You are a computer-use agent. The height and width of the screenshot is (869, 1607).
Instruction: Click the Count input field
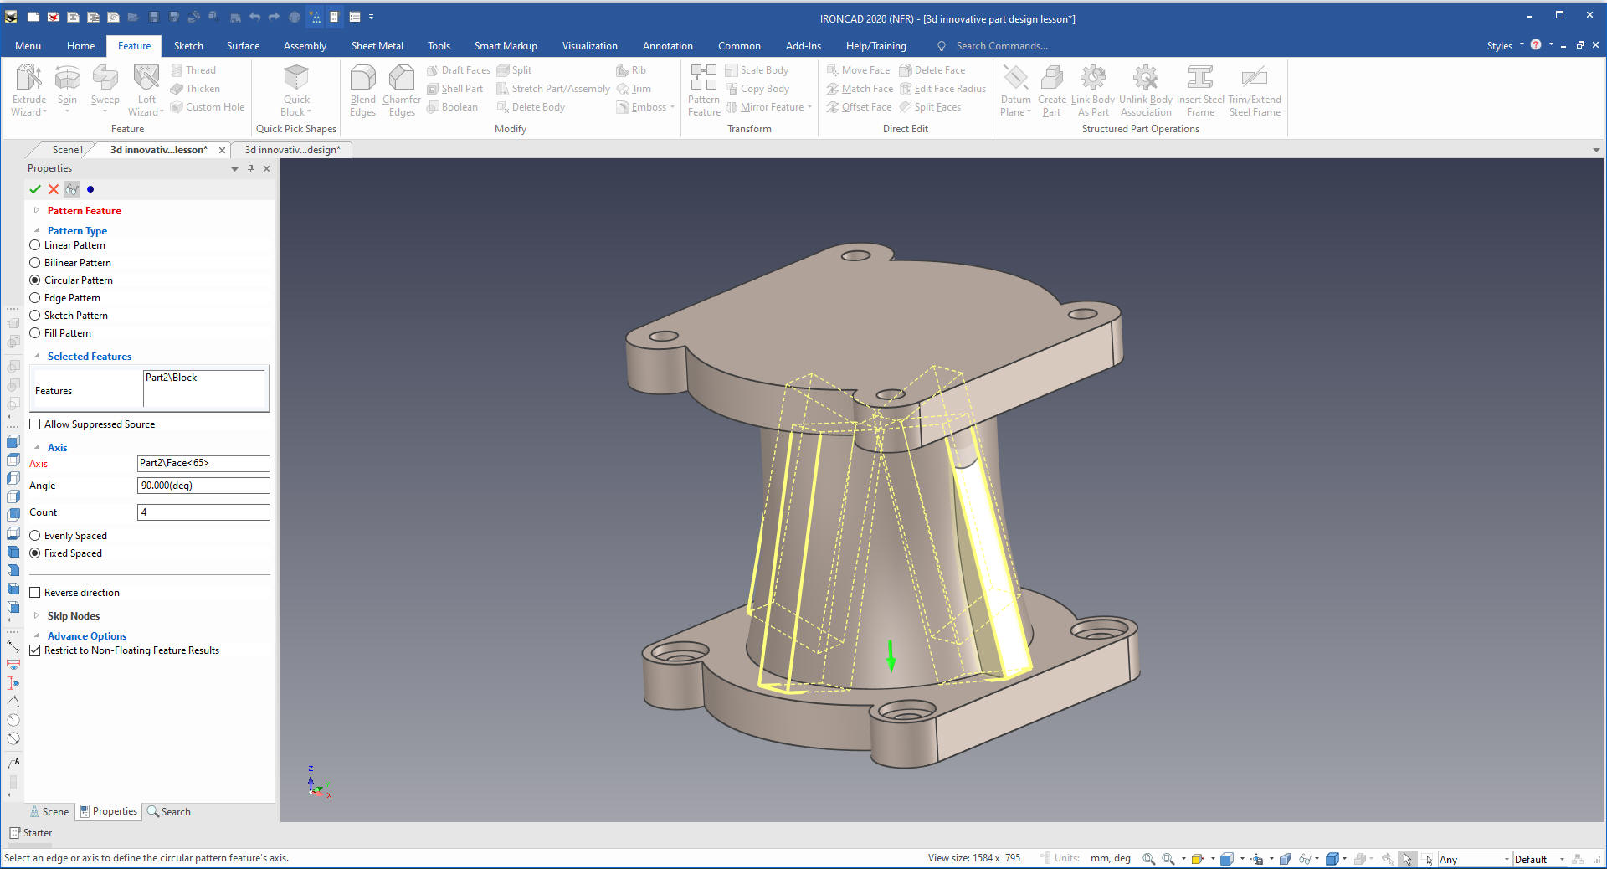[x=203, y=512]
